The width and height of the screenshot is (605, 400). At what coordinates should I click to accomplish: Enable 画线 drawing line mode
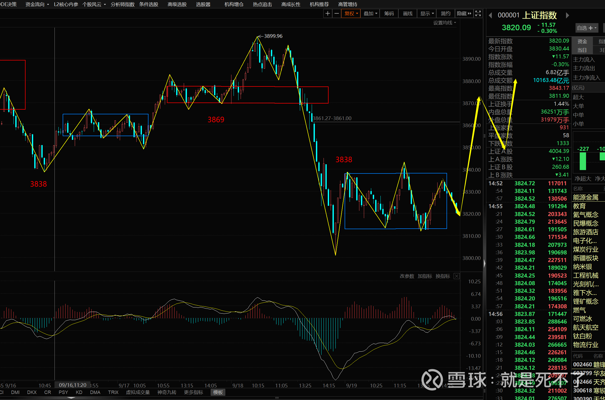click(x=408, y=13)
